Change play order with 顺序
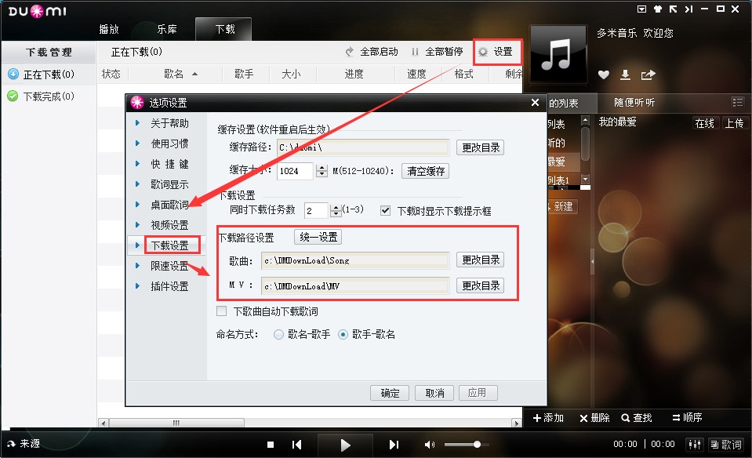This screenshot has height=458, width=752. (x=687, y=418)
